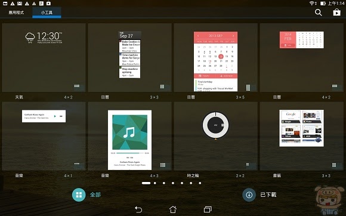
Task: Select the teal 全部 grid icon
Action: 79,195
